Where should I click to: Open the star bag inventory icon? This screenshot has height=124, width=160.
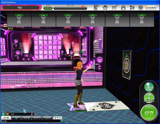pyautogui.click(x=123, y=7)
